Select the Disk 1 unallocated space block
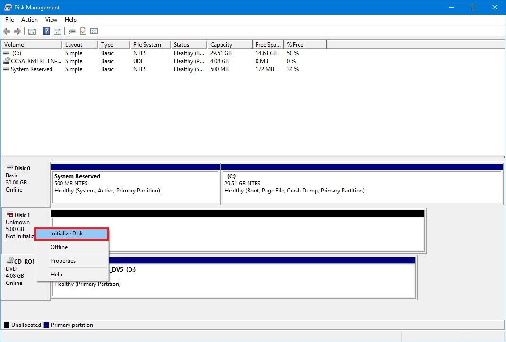Screen dimensions: 506x342 coord(238,231)
